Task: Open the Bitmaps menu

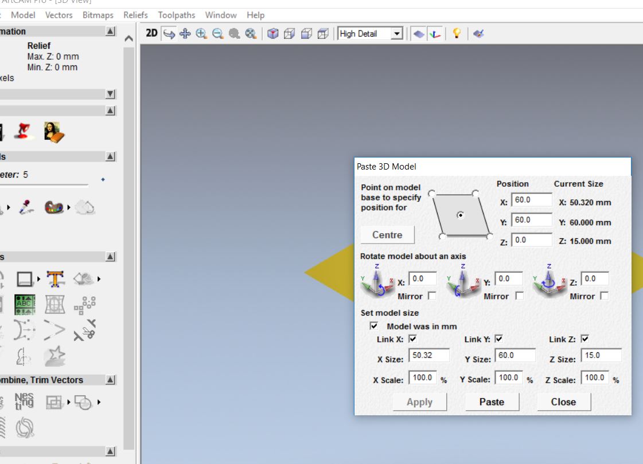Action: click(98, 15)
